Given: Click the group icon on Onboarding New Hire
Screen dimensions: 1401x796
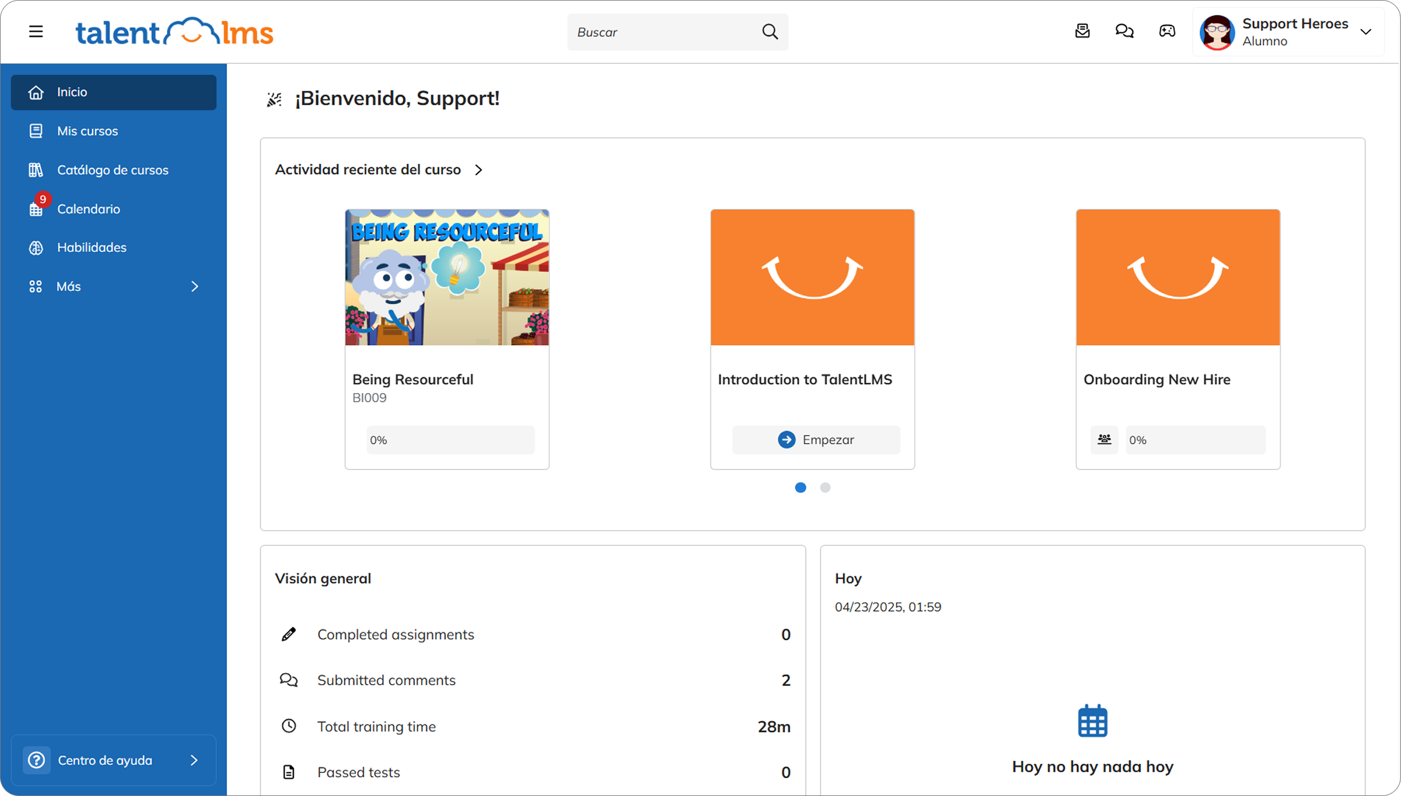Looking at the screenshot, I should (1104, 439).
